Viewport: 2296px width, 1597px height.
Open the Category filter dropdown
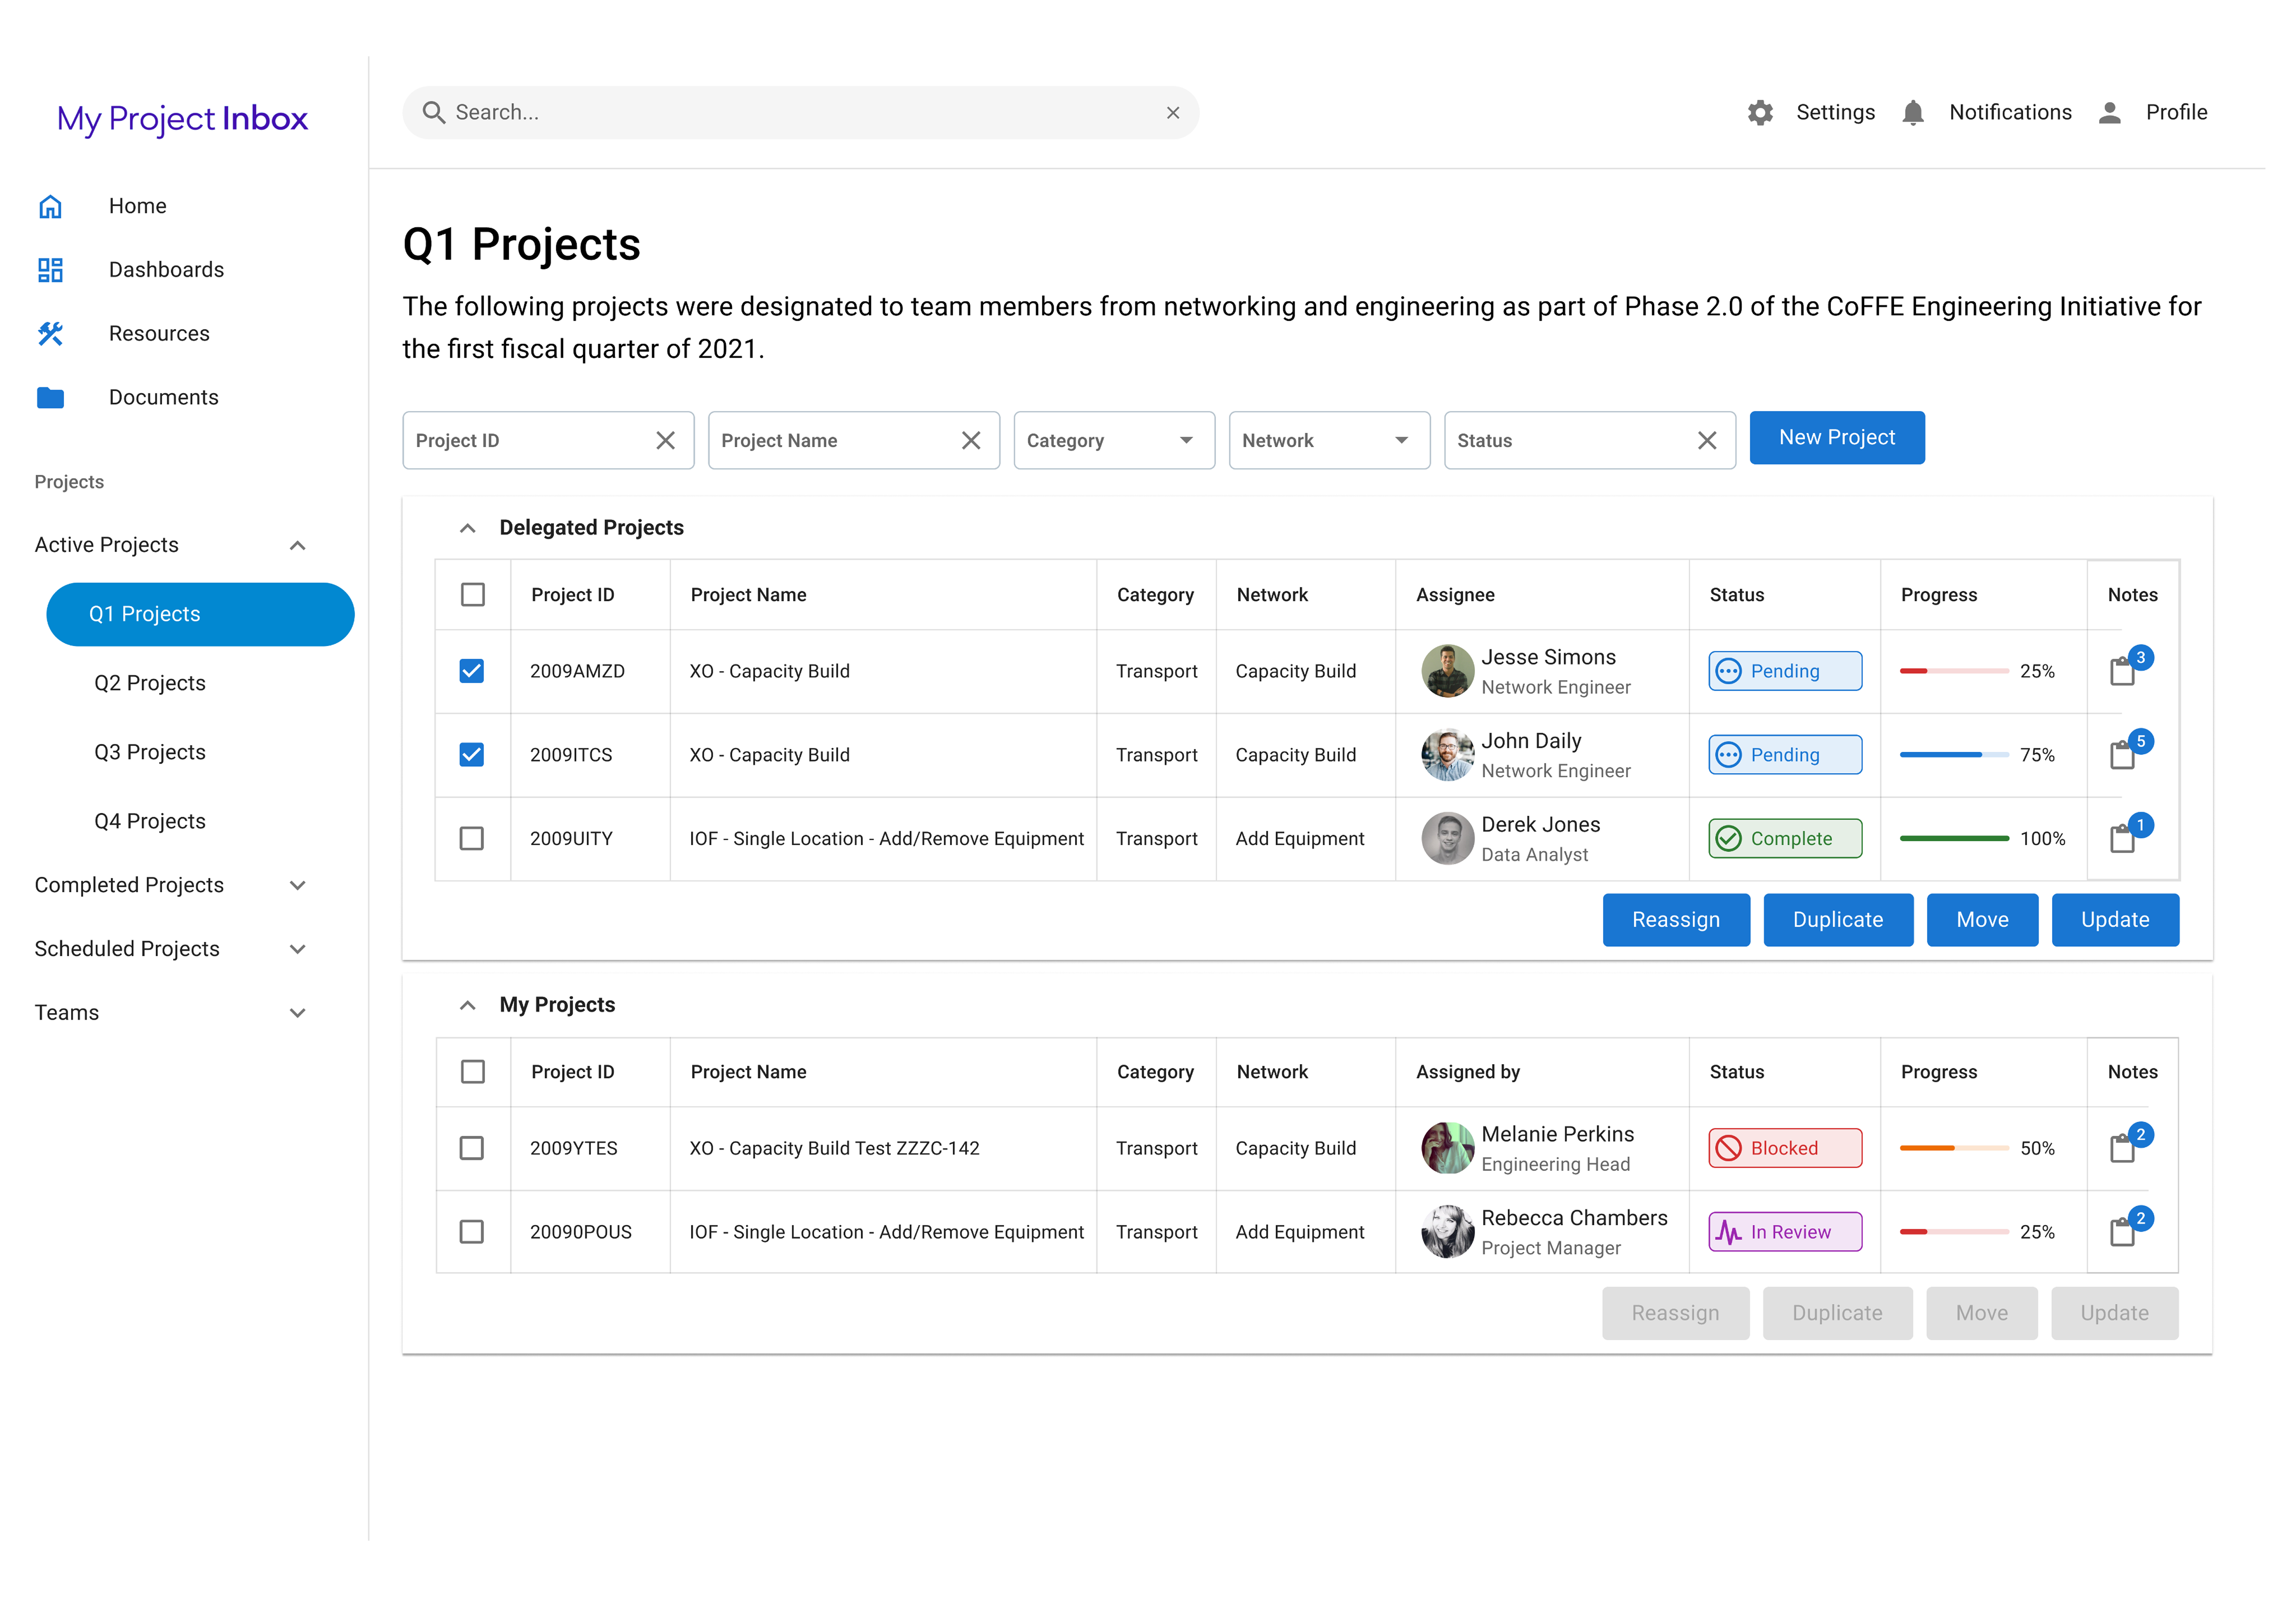(x=1113, y=440)
